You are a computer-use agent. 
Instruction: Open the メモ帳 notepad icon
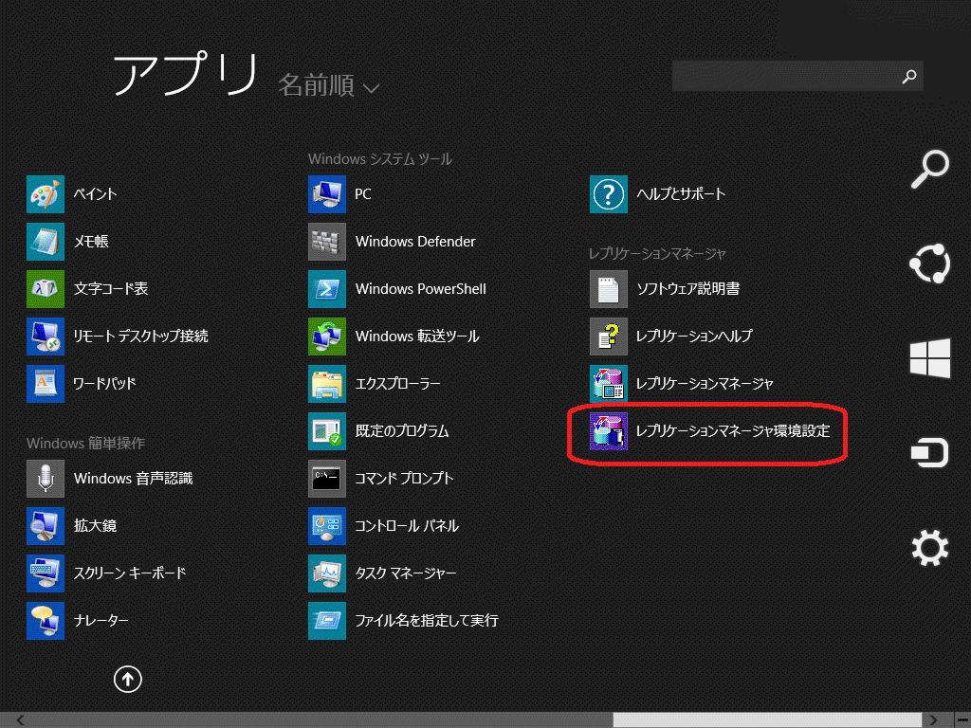point(46,242)
